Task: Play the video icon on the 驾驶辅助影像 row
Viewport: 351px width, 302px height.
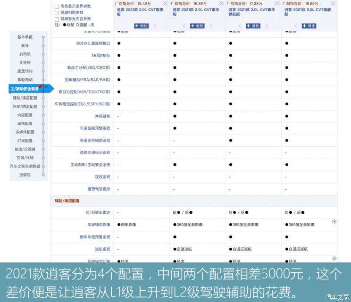Action: [334, 221]
